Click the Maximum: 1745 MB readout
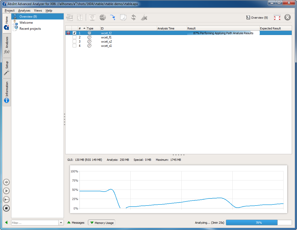Image resolution: width=297 pixels, height=230 pixels. 168,160
